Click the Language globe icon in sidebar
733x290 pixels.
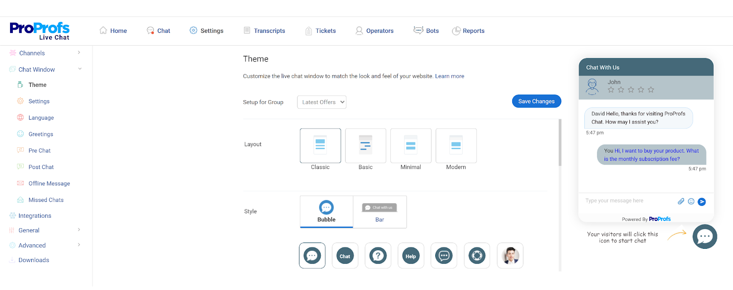pos(20,118)
